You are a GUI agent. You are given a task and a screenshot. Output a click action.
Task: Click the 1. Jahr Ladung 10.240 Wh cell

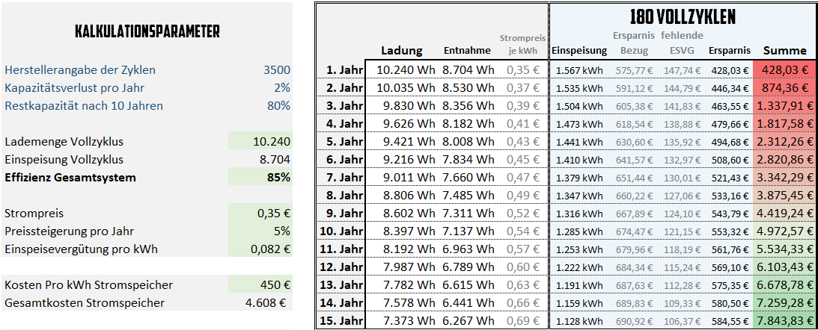[x=403, y=69]
